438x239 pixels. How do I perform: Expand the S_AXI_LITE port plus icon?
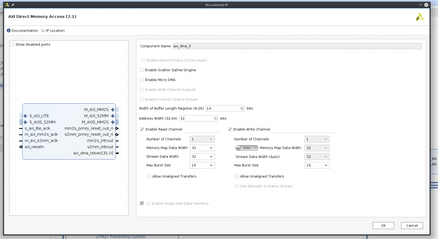pyautogui.click(x=25, y=116)
